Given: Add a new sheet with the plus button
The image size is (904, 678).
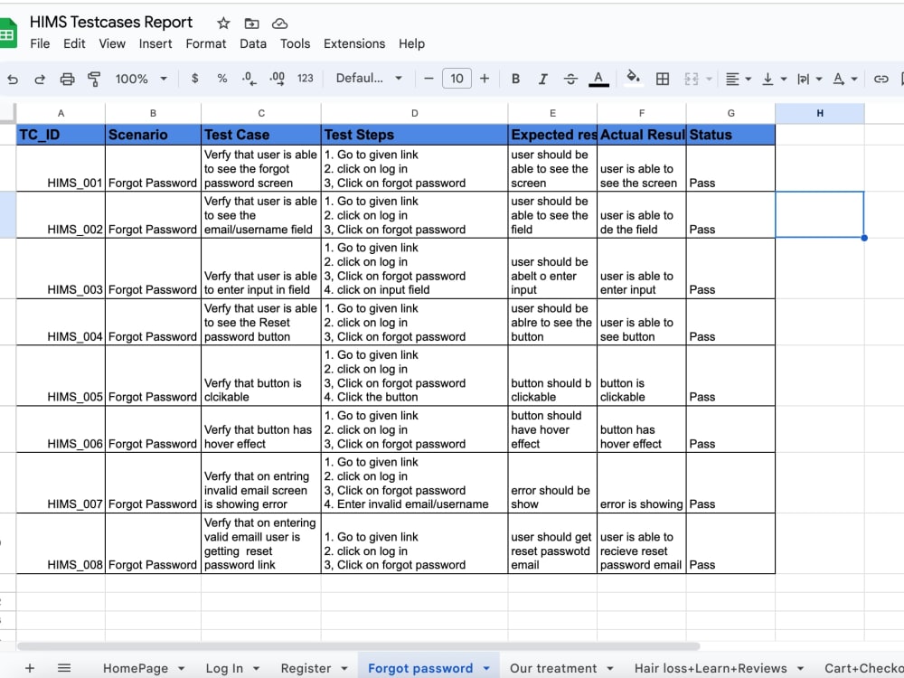Looking at the screenshot, I should point(30,667).
